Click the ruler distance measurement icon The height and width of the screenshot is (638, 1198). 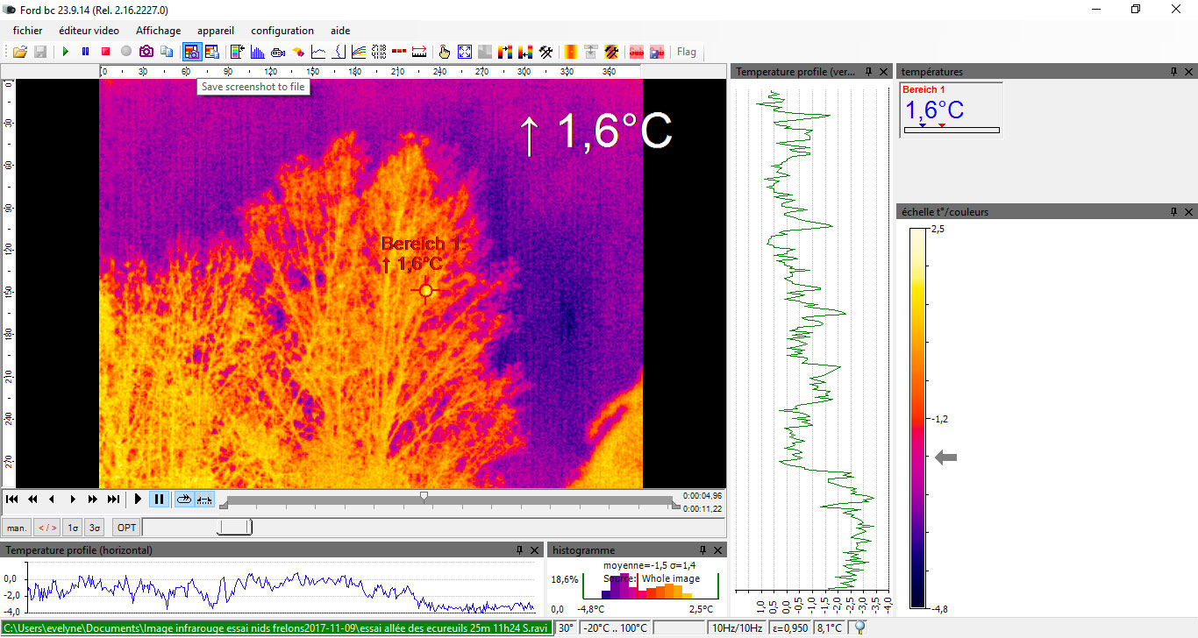tap(419, 52)
